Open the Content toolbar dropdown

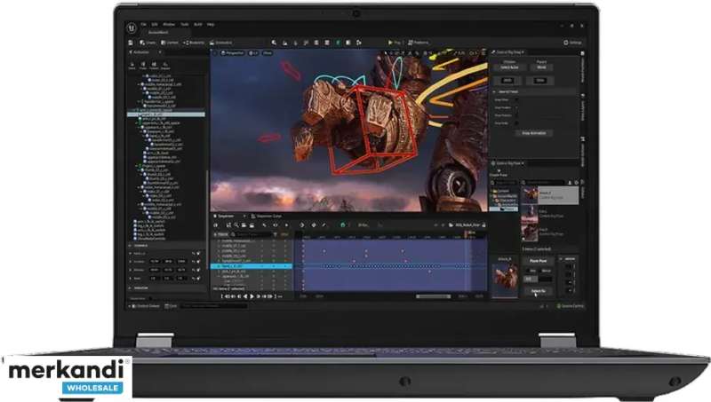pyautogui.click(x=170, y=43)
